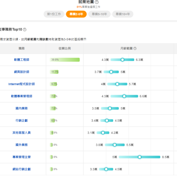Open the 軟體工程師 job link
Screen dimensions: 177x177
tap(22, 60)
